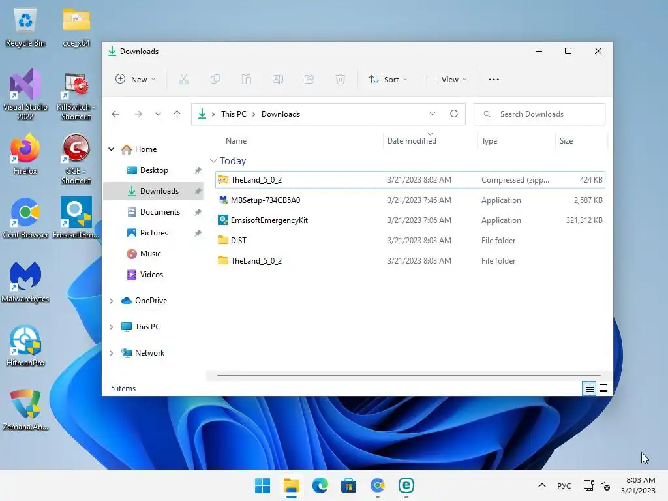Viewport: 668px width, 501px height.
Task: Select KillSwitch Shortcut desktop icon
Action: click(x=76, y=97)
